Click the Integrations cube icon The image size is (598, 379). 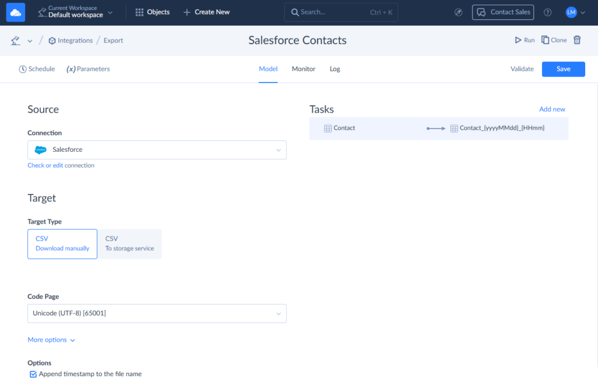tap(52, 41)
